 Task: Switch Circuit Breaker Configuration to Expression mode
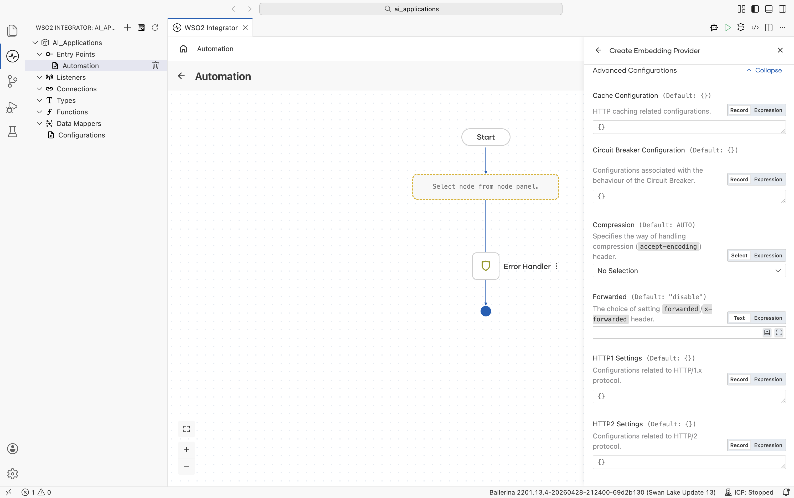click(768, 179)
